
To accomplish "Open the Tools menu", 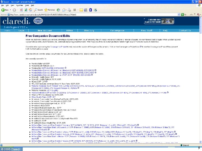I will (27, 5).
